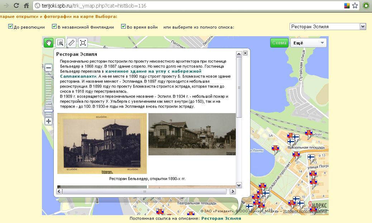372x223 pixels.
Task: Close the Ресторан Эспиля info balloon
Action: click(x=245, y=53)
